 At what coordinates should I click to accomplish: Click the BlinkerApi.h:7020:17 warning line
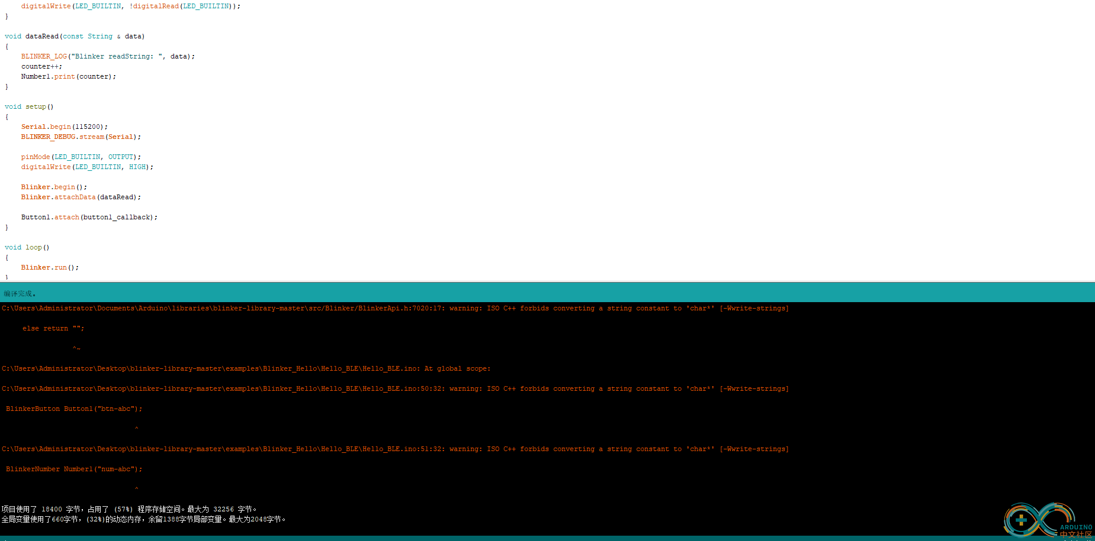[x=395, y=308]
